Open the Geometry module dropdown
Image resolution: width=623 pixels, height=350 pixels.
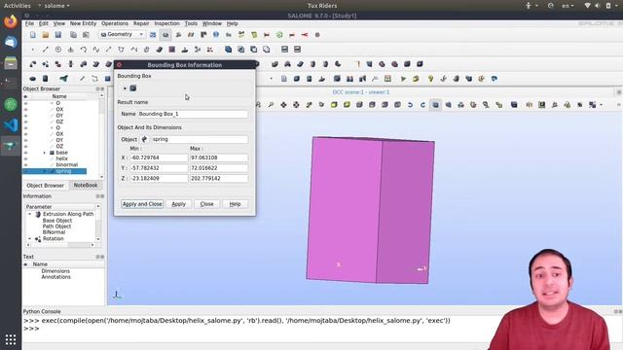point(122,35)
